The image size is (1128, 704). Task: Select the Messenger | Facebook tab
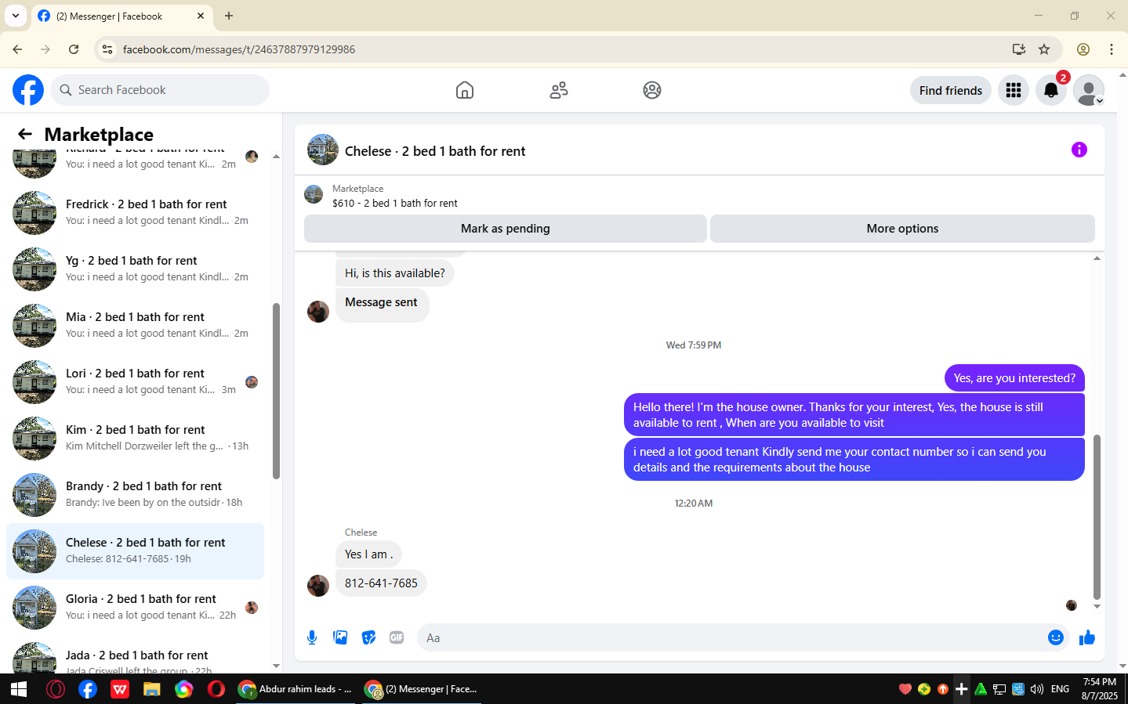(121, 16)
